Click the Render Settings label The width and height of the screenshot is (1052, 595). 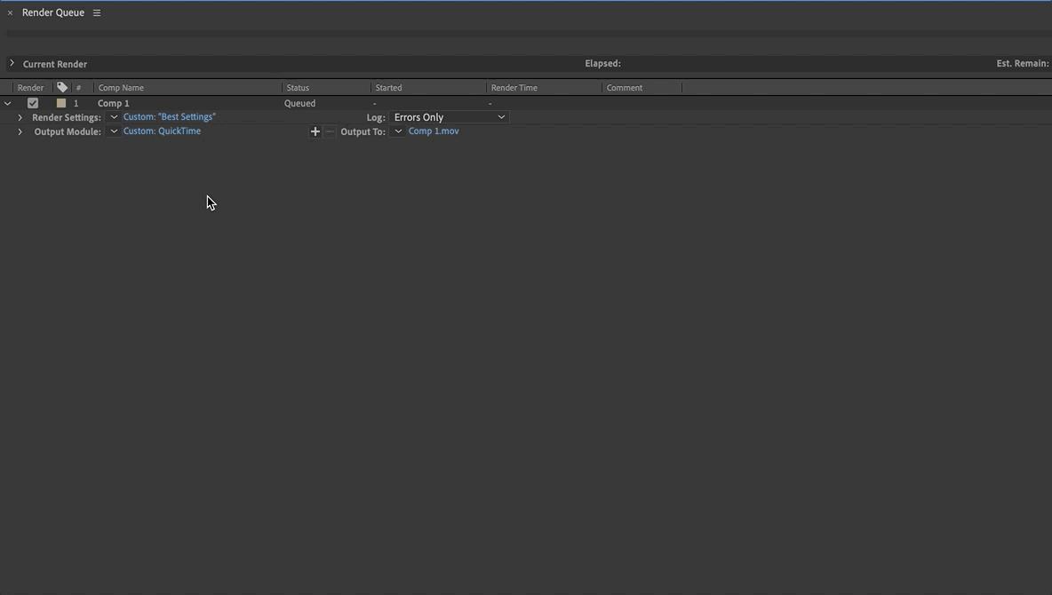pos(67,117)
